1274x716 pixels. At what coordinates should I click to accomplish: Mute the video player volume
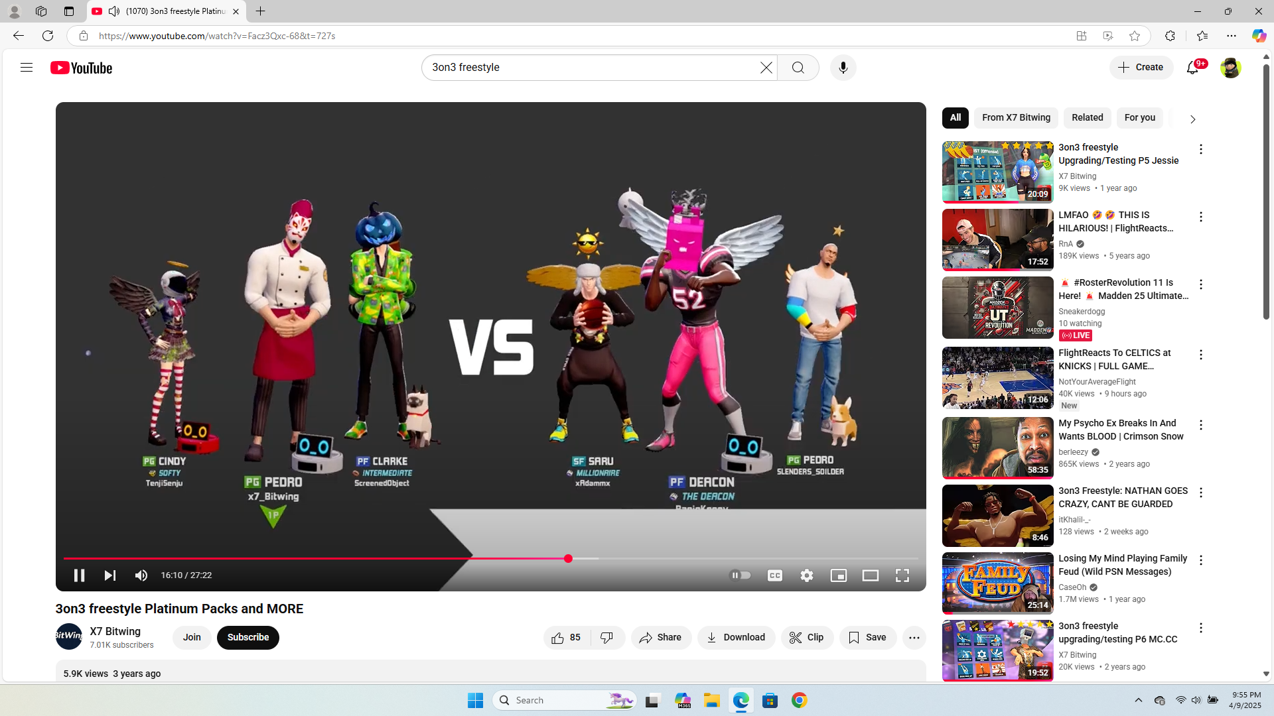[x=141, y=575]
